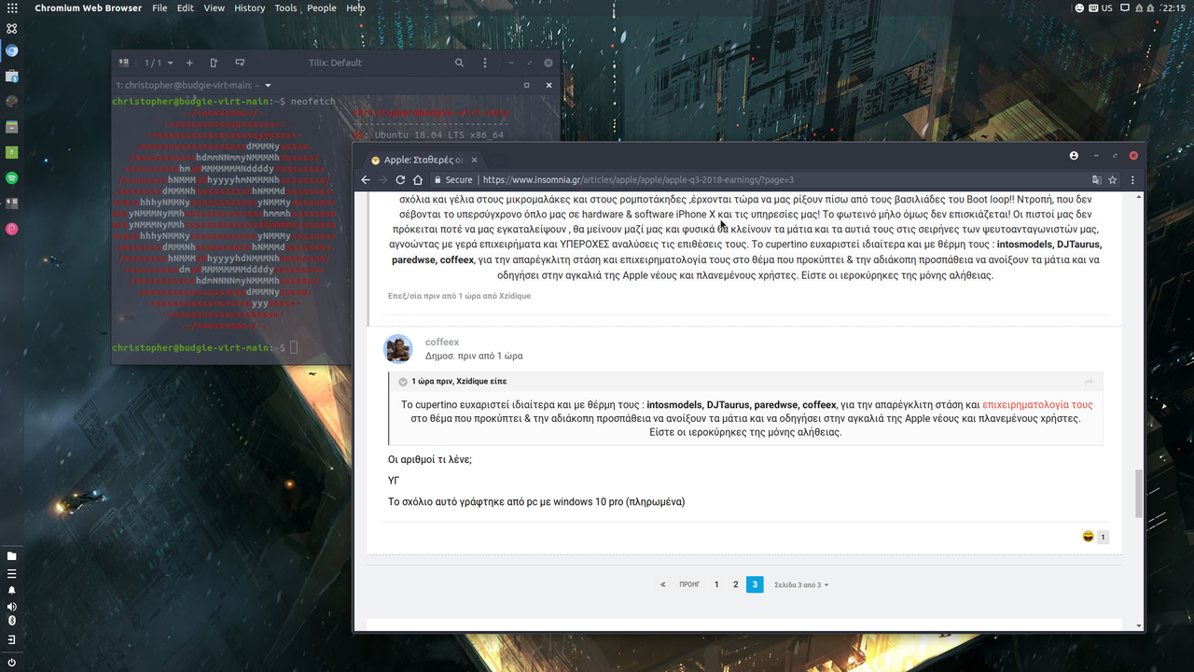Screen dimensions: 1194x672
Task: Go to page 1 of comments
Action: tap(716, 584)
